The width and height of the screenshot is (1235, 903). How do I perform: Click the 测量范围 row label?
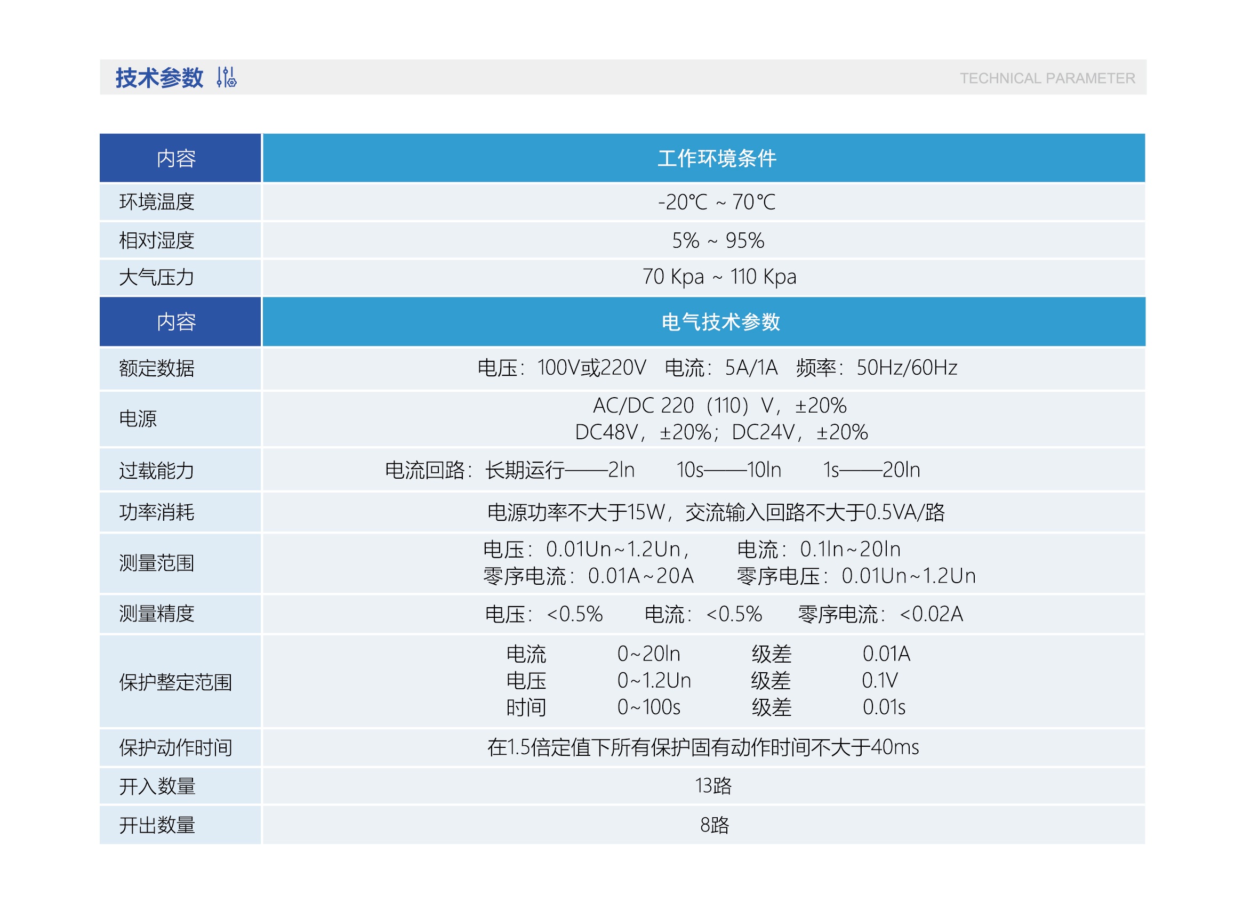[x=156, y=563]
